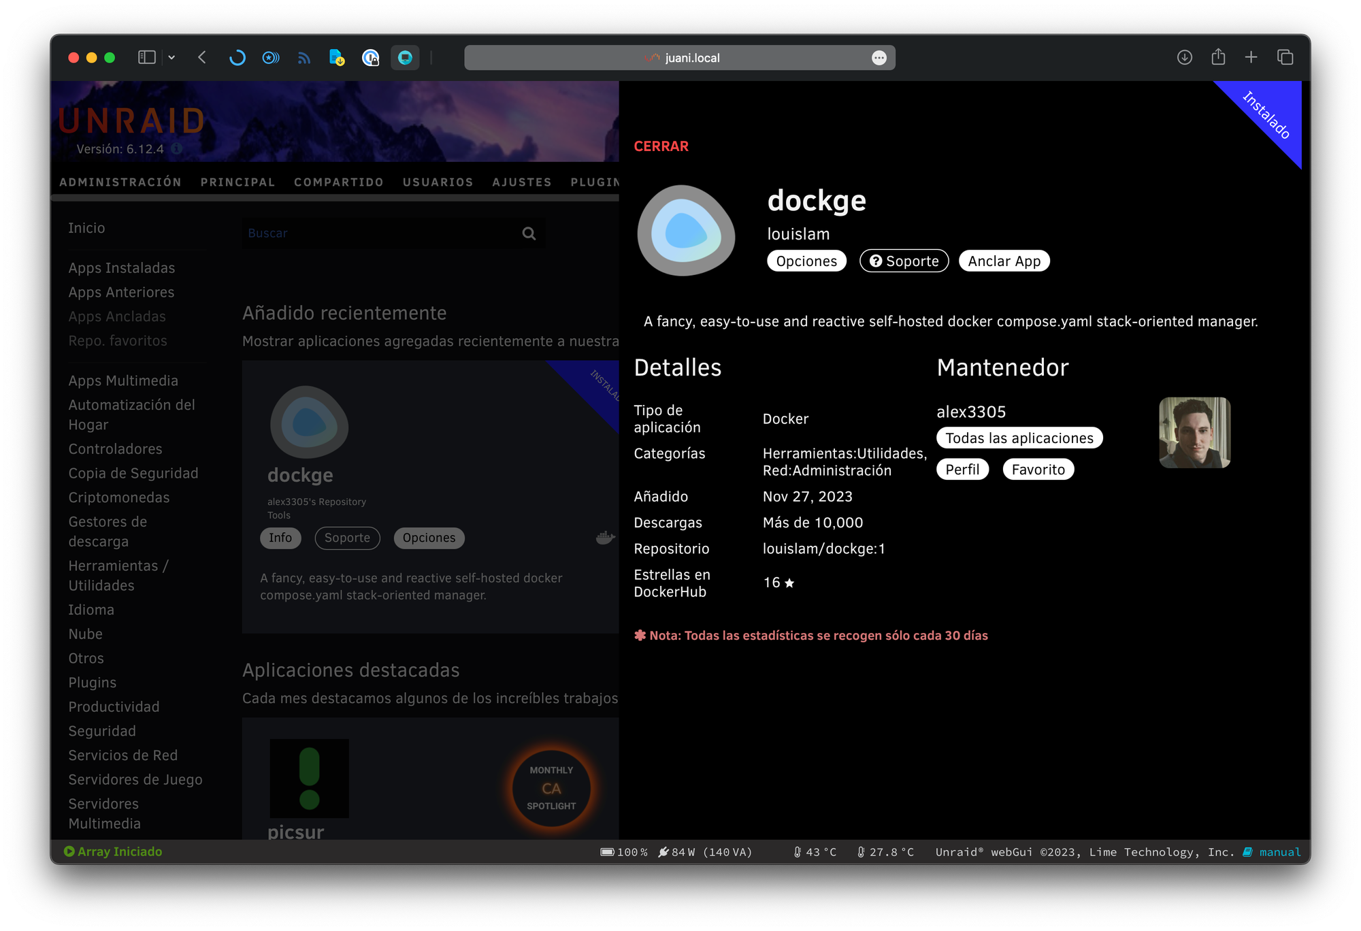Open the page options ellipsis in address bar

(x=879, y=58)
